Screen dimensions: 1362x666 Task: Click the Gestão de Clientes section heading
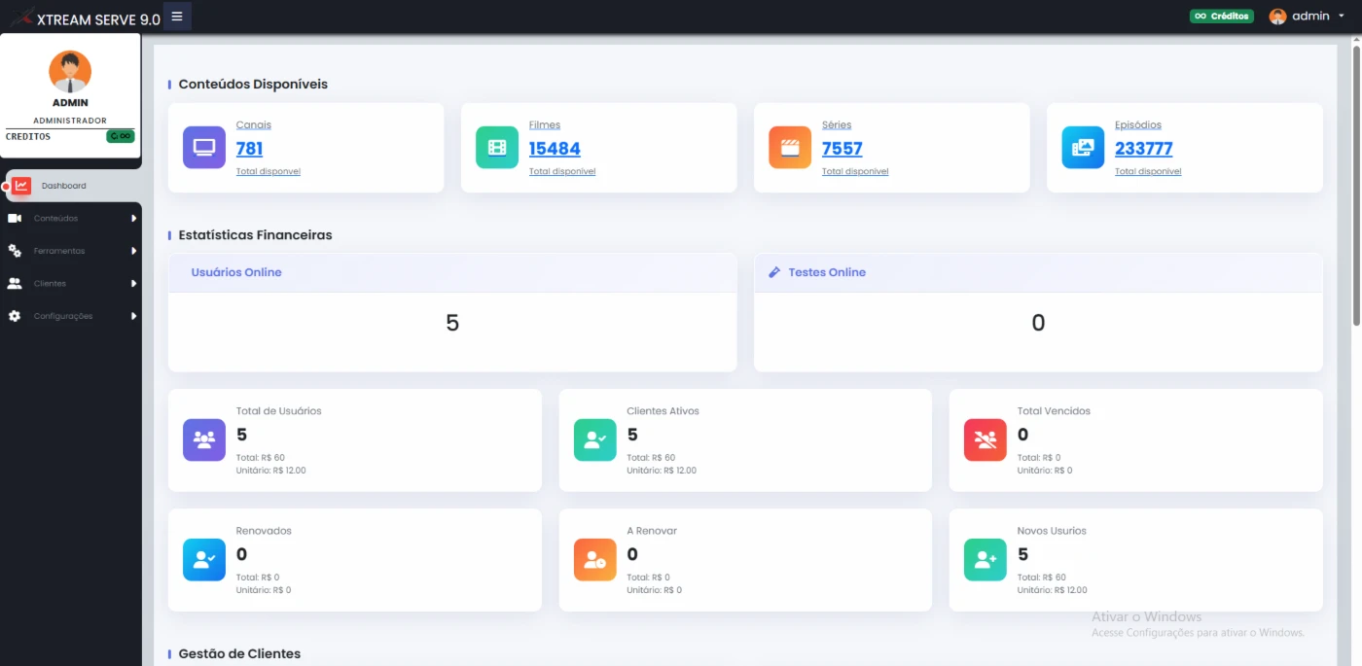[240, 654]
